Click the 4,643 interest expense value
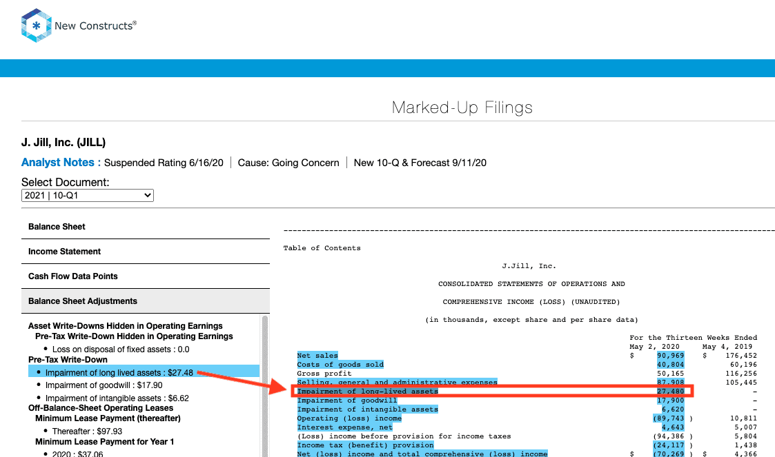 coord(673,427)
